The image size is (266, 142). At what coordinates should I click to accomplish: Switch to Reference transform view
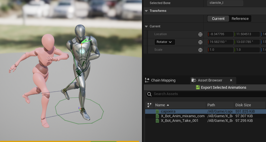pos(240,19)
